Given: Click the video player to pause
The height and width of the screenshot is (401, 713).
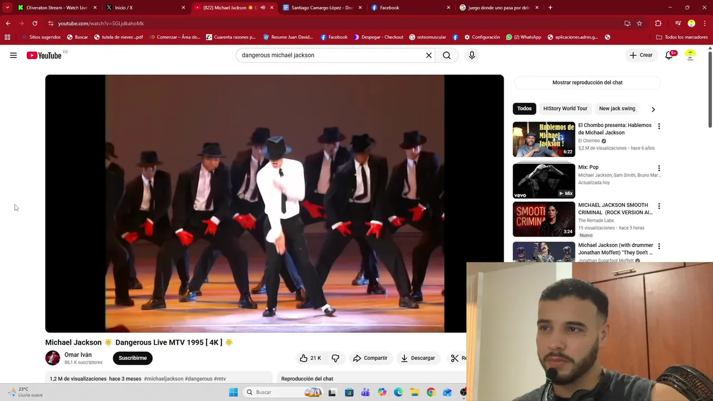Looking at the screenshot, I should click(x=275, y=203).
